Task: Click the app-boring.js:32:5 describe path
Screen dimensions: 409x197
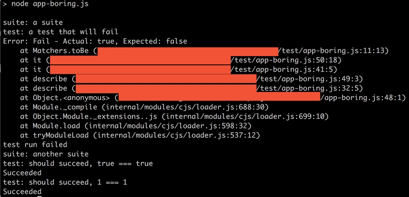Action: pyautogui.click(x=310, y=88)
